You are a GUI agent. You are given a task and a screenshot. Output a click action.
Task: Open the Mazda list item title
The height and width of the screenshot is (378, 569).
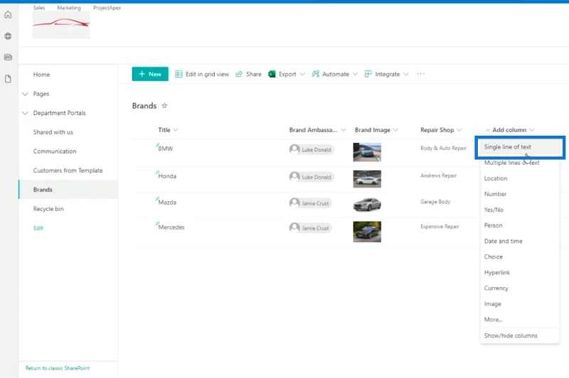[167, 202]
